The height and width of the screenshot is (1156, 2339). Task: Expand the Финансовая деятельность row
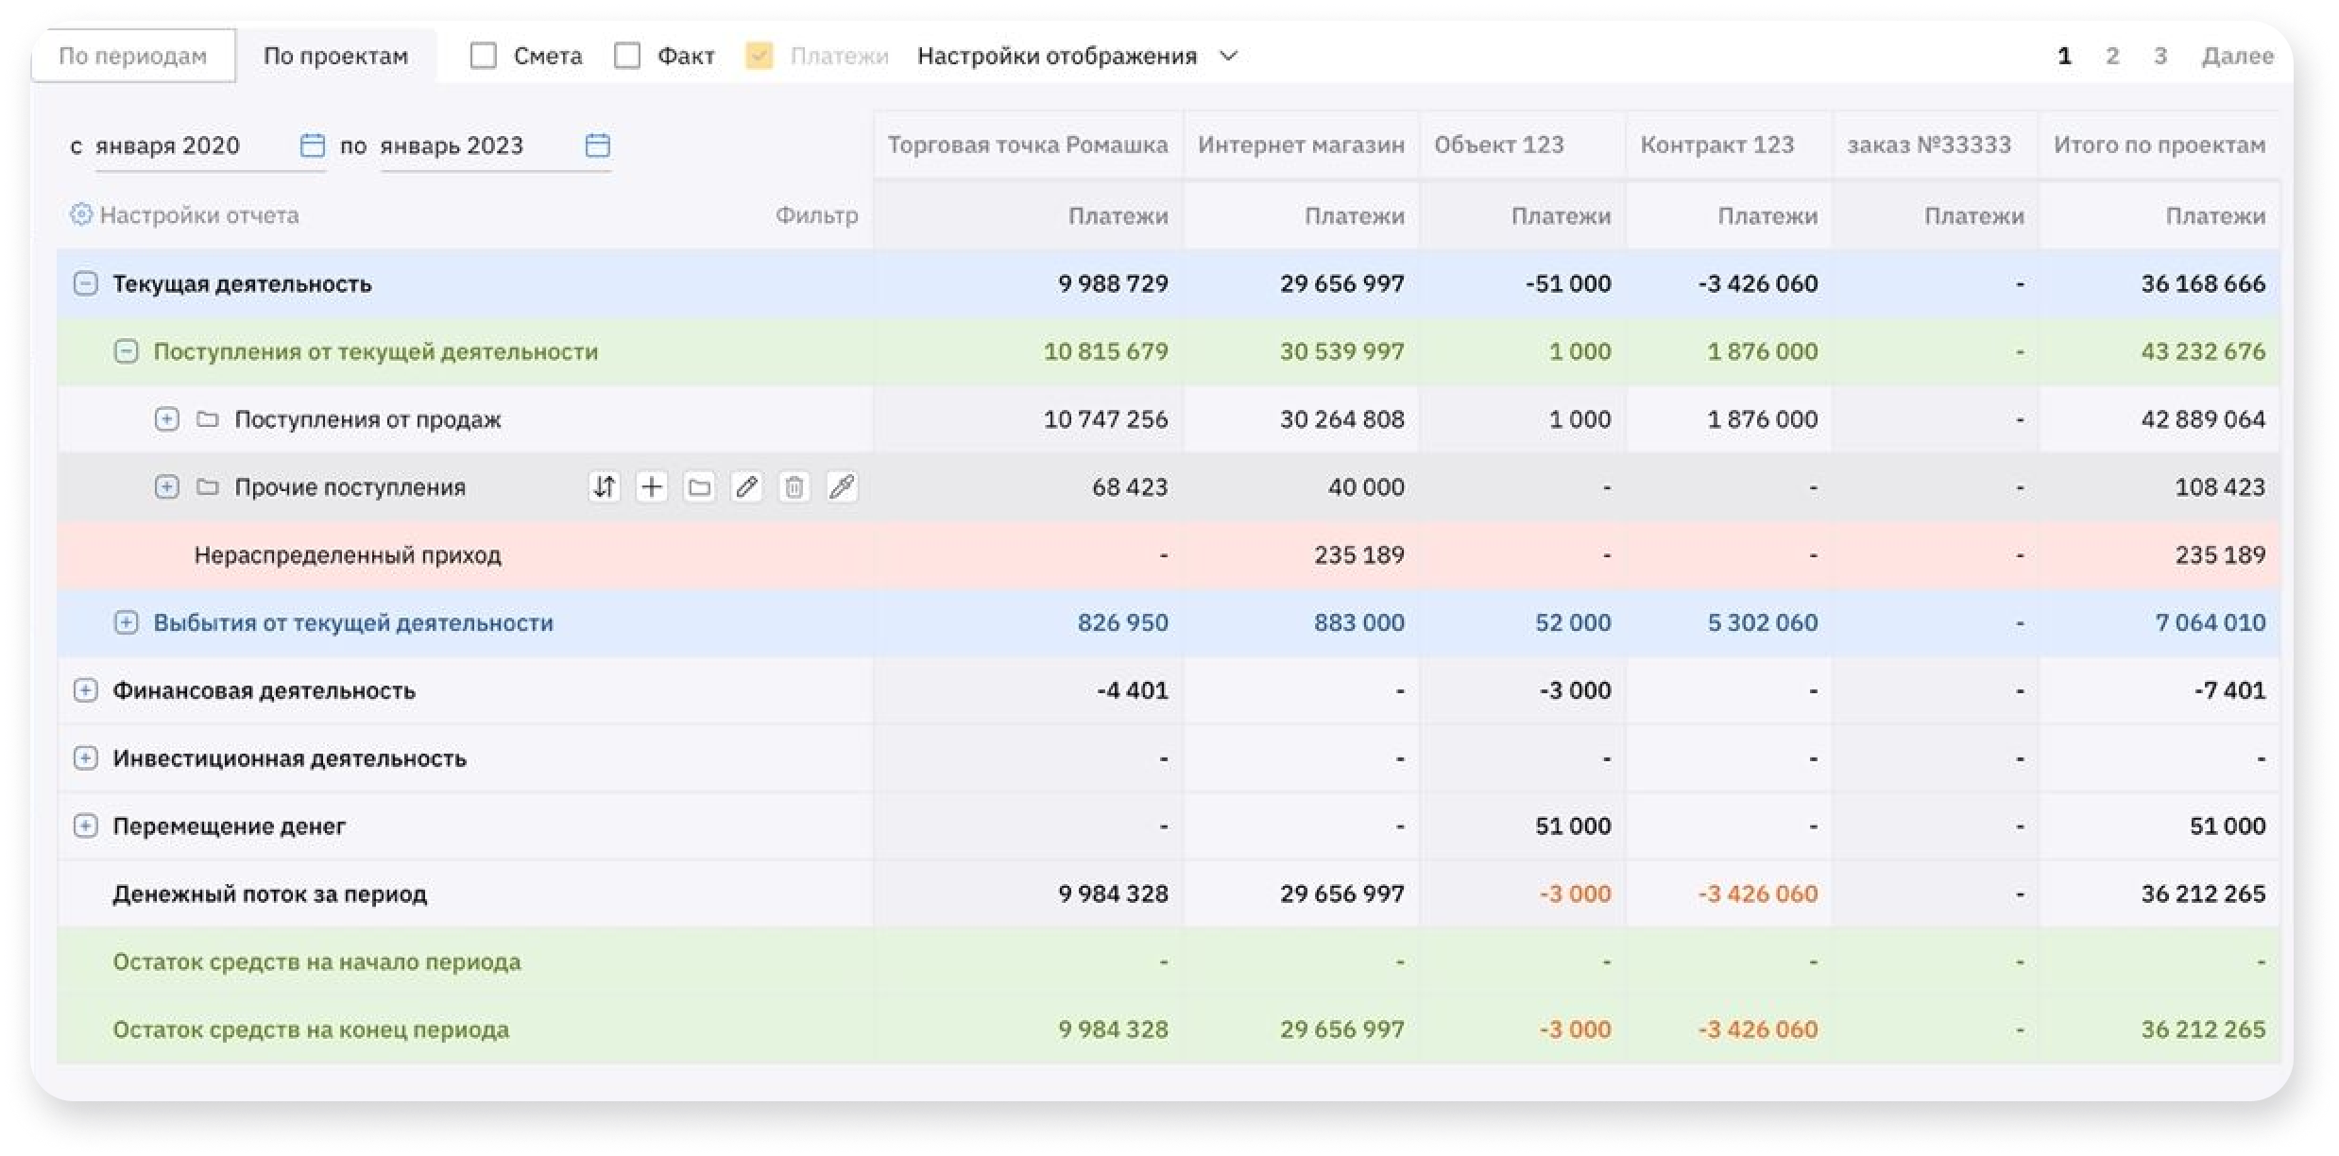pos(85,690)
